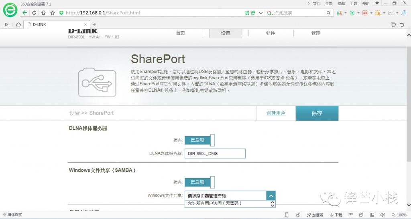Screen dimensions: 411x219
Task: Click the green security shield in address bar
Action: [61, 13]
